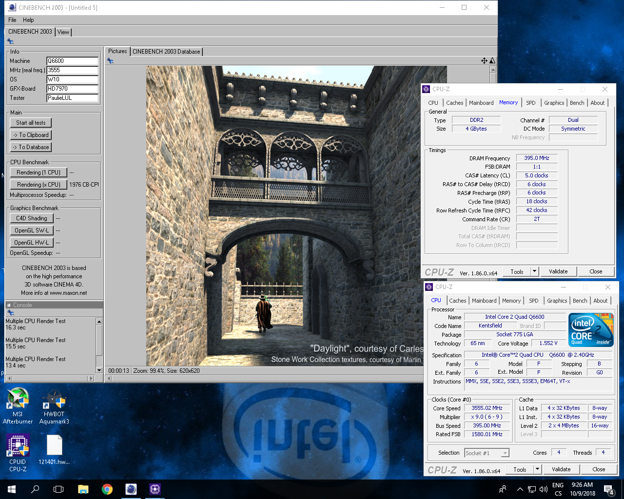The height and width of the screenshot is (499, 624).
Task: Click the Start all tests button
Action: pyautogui.click(x=31, y=123)
